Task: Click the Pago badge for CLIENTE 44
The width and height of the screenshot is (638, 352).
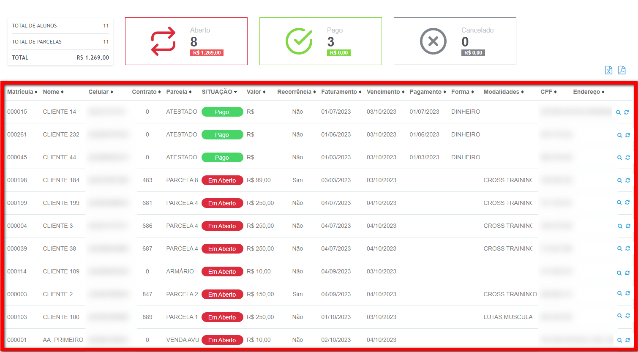Action: point(222,158)
